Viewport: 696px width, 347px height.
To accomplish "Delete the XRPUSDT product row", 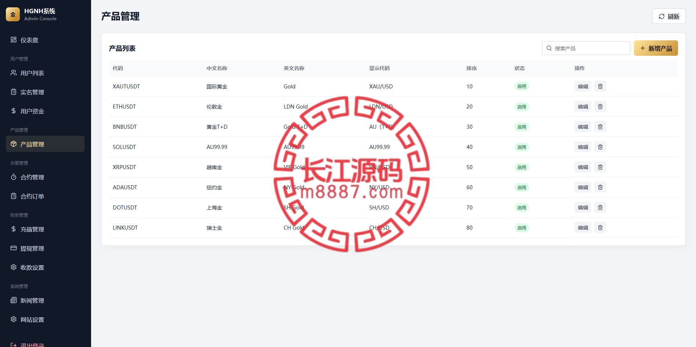I will click(x=600, y=167).
